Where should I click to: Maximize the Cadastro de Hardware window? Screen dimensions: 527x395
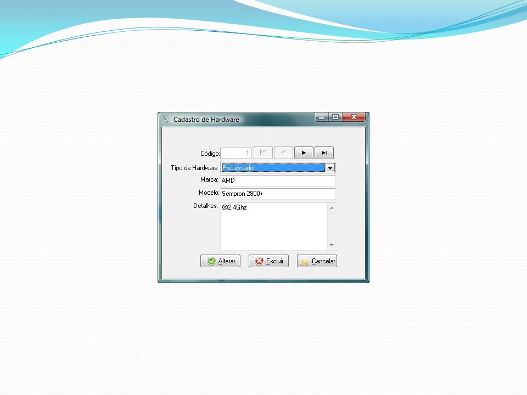coord(335,117)
